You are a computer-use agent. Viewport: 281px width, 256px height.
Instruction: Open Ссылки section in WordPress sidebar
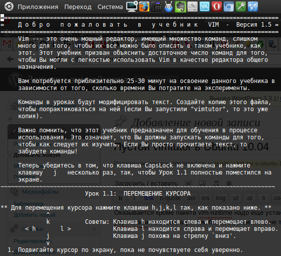point(32,229)
